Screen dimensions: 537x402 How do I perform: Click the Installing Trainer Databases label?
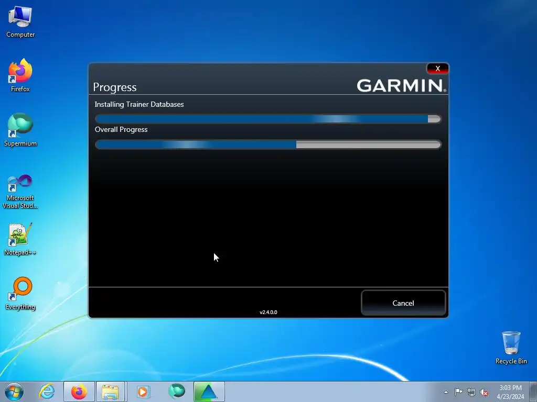pos(139,104)
